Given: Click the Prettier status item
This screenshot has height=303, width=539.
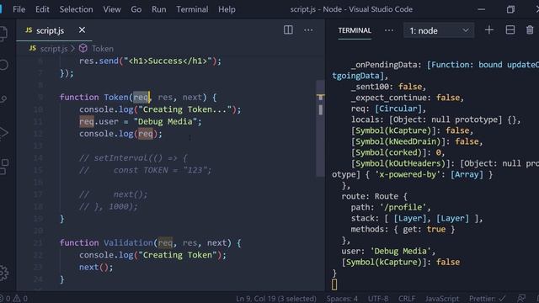Looking at the screenshot, I should (x=488, y=299).
